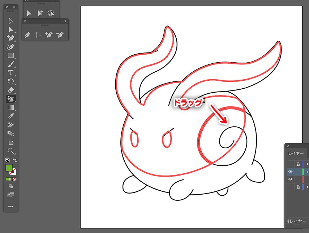Apply None mode small swatch
This screenshot has height=233, width=309.
coord(14,179)
